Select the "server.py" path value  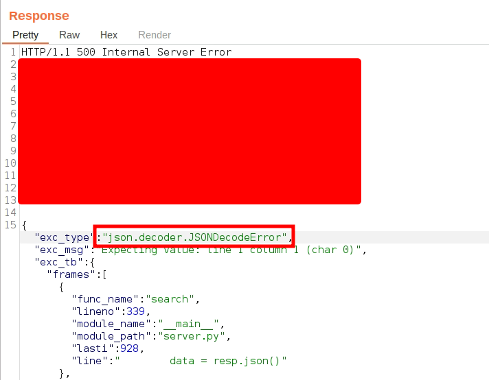tap(192, 336)
